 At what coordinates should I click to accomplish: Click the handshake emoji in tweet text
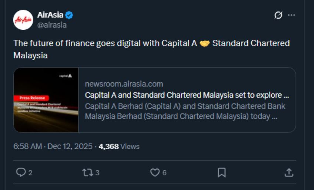point(204,43)
